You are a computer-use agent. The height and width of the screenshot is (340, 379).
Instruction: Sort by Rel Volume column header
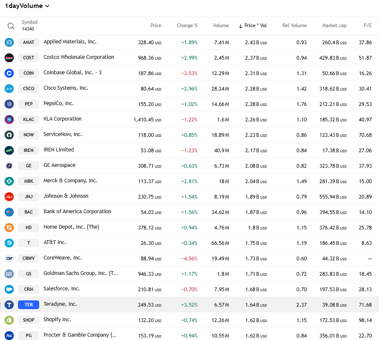coord(294,25)
